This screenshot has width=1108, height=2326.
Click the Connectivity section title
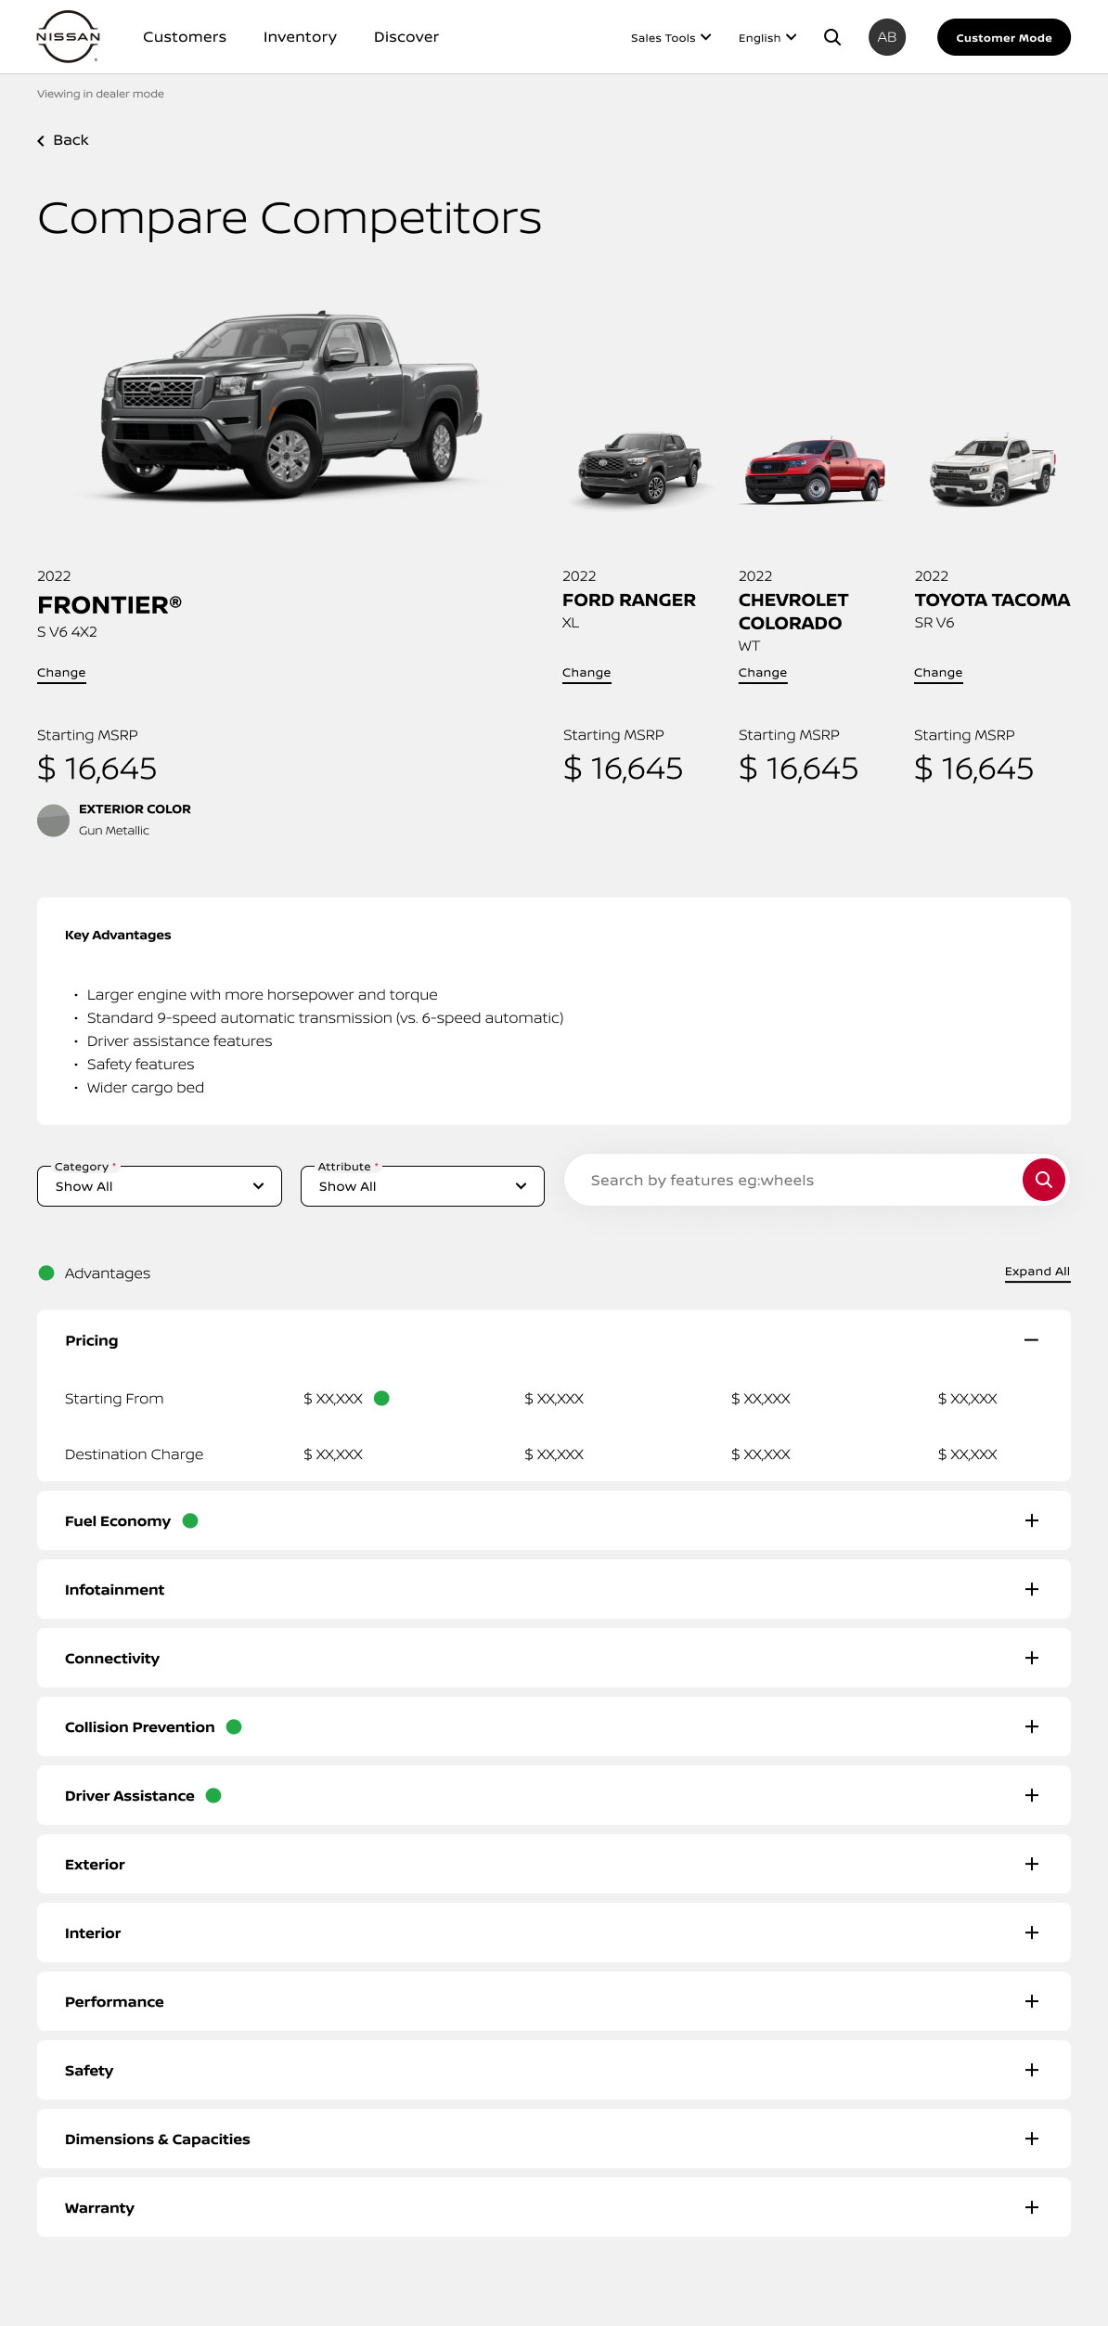(x=112, y=1659)
